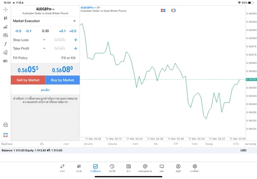Open the Settings gear in bottom bar
The image size is (257, 179).
click(x=195, y=168)
